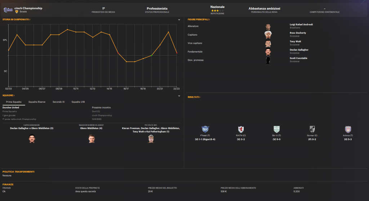Viewport: 369px width, 201px height.
Task: Click the green point on league history chart
Action: (x=152, y=55)
